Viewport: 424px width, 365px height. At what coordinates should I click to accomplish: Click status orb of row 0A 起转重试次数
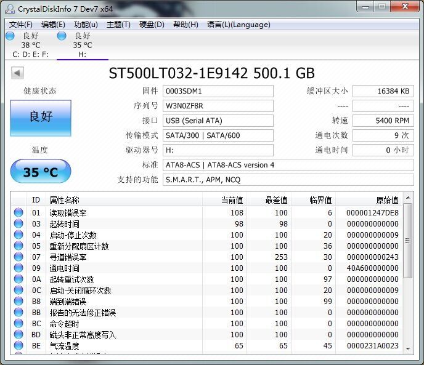[x=18, y=279]
